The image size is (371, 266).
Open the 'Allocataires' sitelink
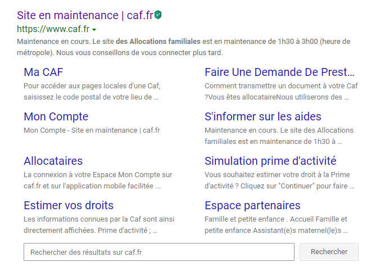(x=53, y=161)
